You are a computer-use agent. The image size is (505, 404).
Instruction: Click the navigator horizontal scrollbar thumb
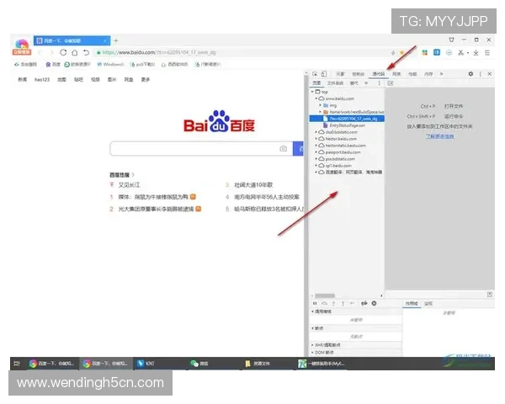325,295
